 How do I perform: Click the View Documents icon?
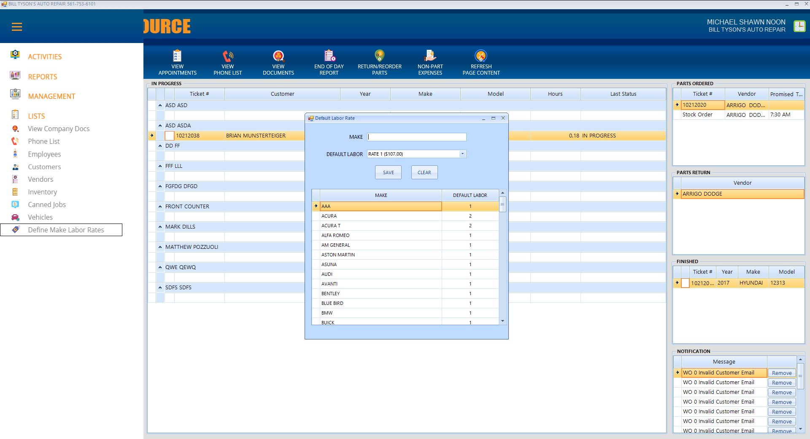tap(278, 56)
